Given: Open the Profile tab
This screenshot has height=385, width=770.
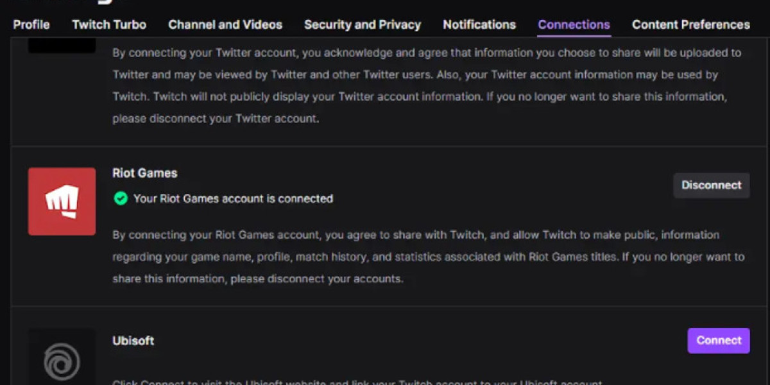Looking at the screenshot, I should [31, 24].
